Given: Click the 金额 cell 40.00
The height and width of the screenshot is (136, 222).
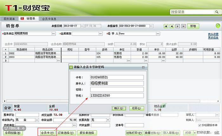Looking at the screenshot, I should (x=174, y=57).
